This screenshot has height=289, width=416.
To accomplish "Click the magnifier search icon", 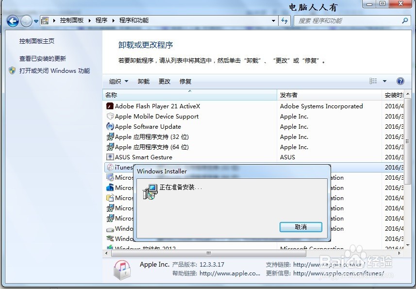I will point(405,20).
